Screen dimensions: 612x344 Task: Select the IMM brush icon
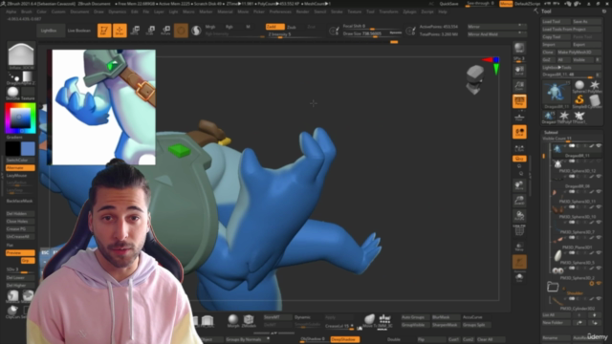tap(384, 320)
